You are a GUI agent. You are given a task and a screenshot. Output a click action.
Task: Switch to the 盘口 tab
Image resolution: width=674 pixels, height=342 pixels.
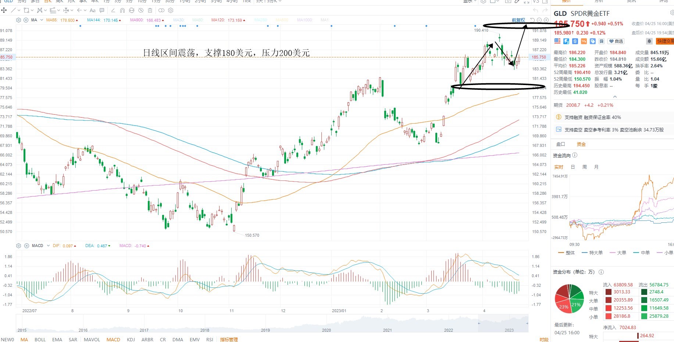tap(560, 144)
